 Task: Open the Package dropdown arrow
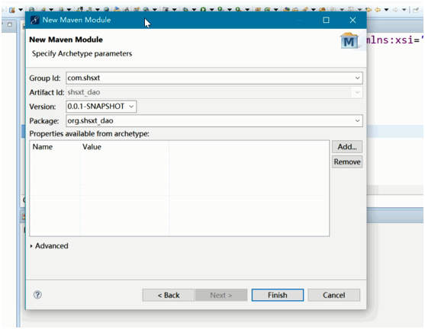tap(357, 120)
